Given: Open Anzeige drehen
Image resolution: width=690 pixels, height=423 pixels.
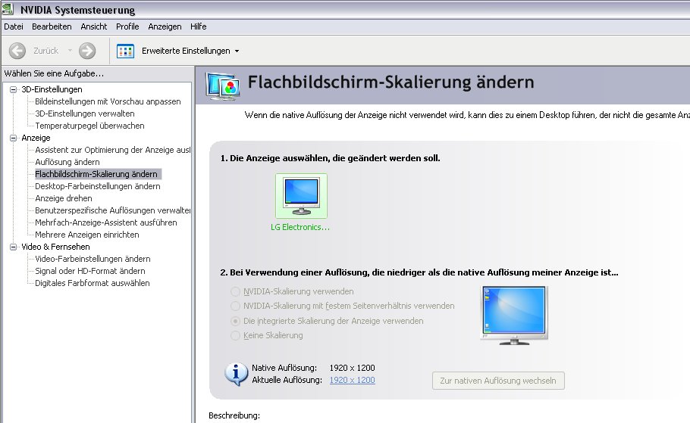Looking at the screenshot, I should (x=64, y=198).
